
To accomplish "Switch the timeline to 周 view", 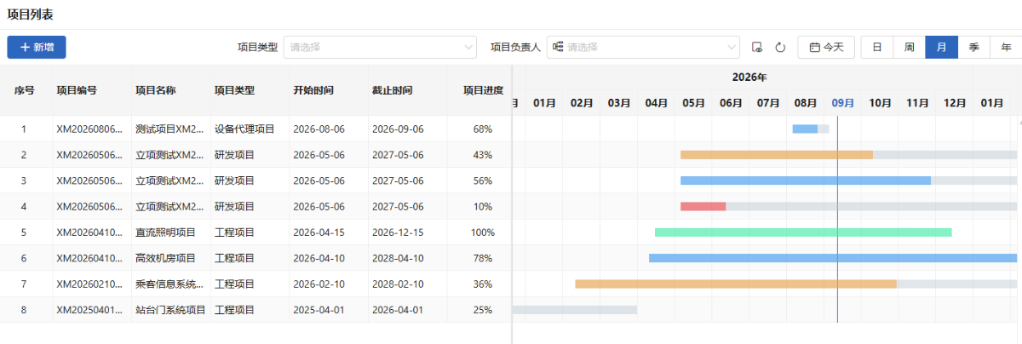I will tap(910, 47).
